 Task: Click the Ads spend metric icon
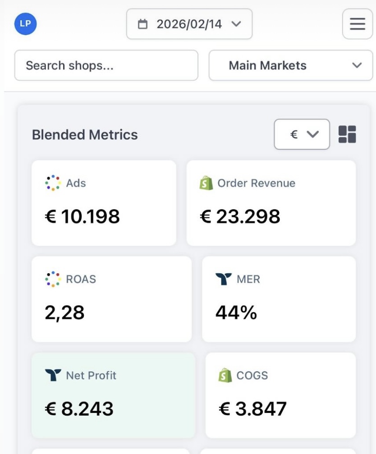[x=53, y=182]
